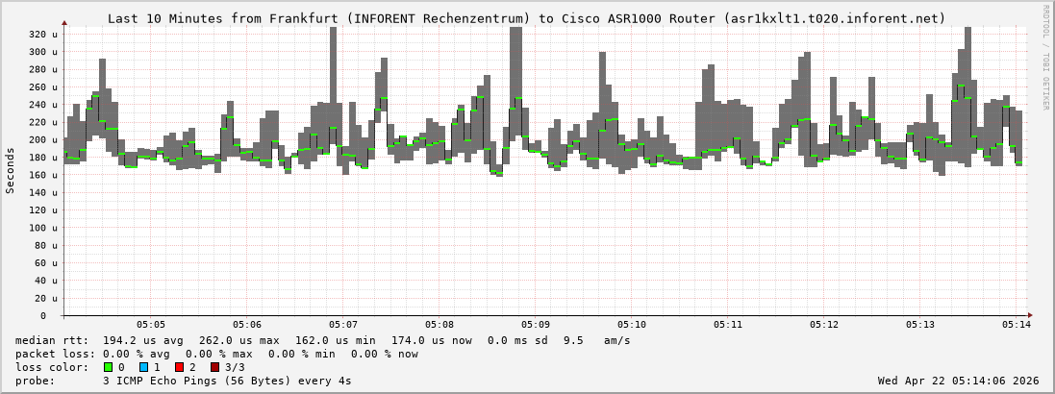Click the dark red 3/3 loss swatch

pos(214,367)
